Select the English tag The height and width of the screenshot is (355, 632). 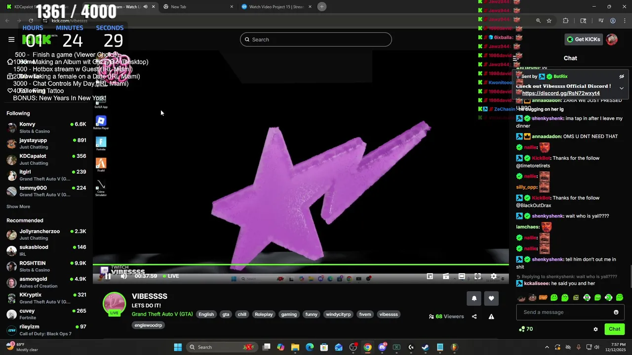click(206, 314)
